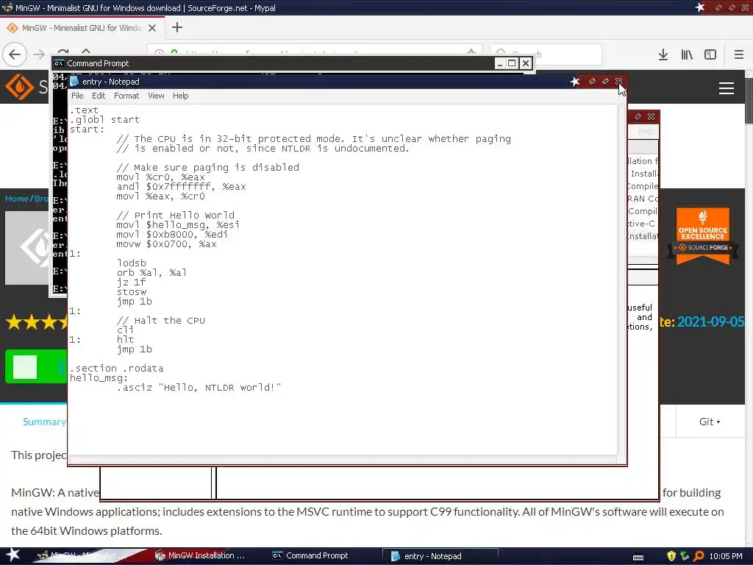
Task: Close the MinGW browser tab
Action: (152, 28)
